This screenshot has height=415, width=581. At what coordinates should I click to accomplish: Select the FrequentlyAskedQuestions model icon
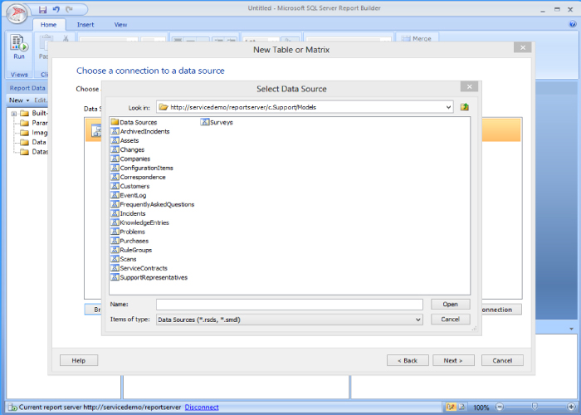(115, 204)
